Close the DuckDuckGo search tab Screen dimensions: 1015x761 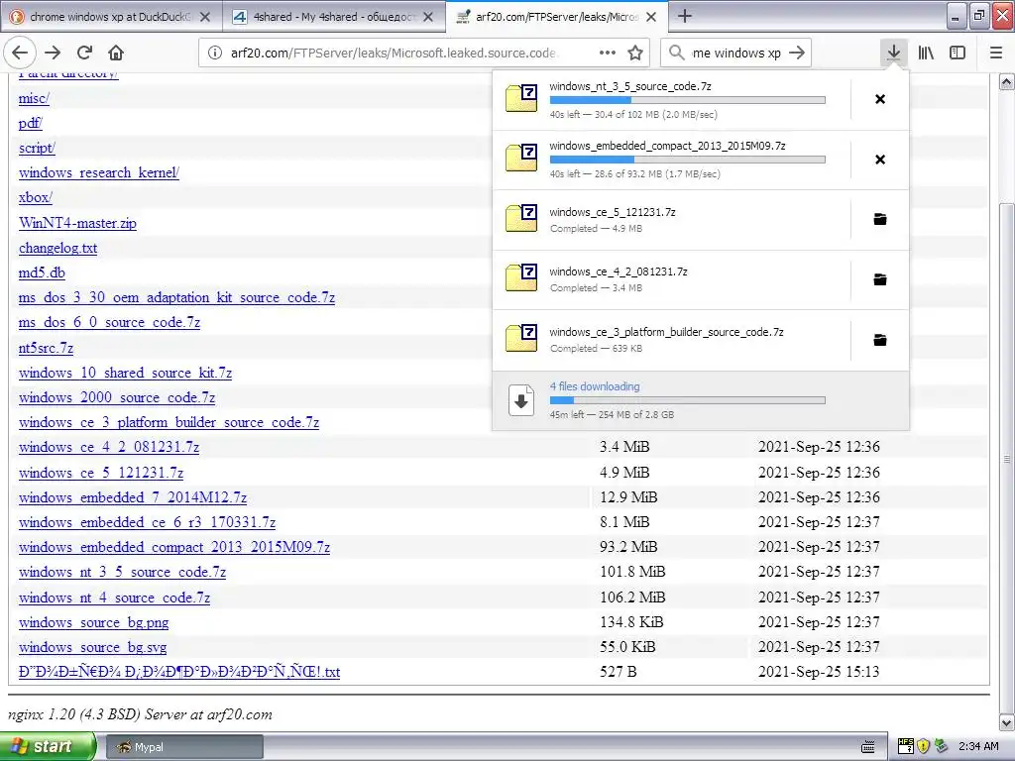click(205, 17)
